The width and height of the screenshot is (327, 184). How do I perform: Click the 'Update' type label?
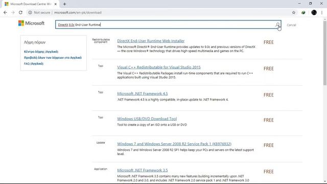point(101,143)
